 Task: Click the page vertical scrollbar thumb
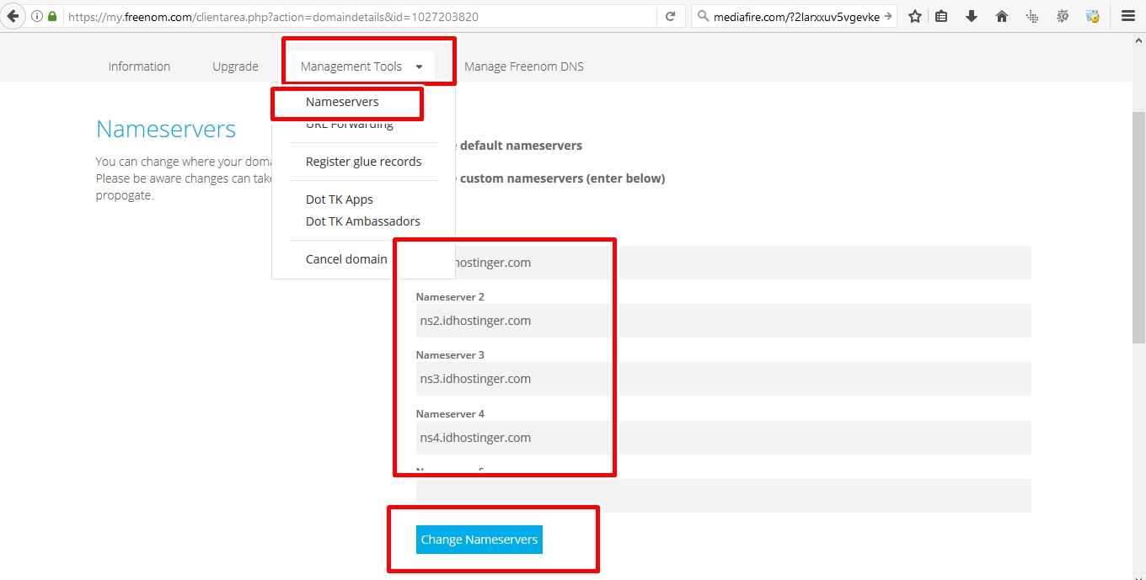pos(1138,227)
